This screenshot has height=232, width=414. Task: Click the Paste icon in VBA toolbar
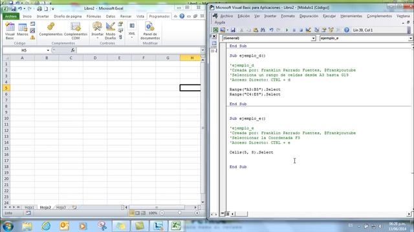[256, 30]
